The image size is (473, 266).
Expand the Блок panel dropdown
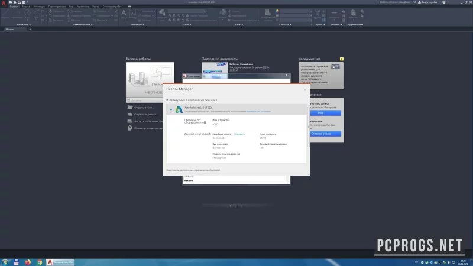tap(239, 24)
